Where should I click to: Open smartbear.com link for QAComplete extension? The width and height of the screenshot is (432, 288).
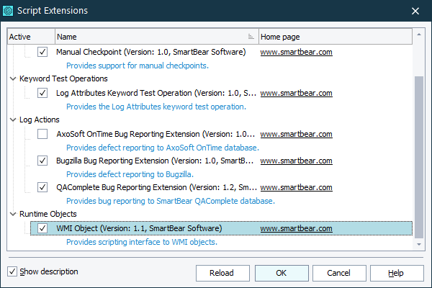pos(295,187)
